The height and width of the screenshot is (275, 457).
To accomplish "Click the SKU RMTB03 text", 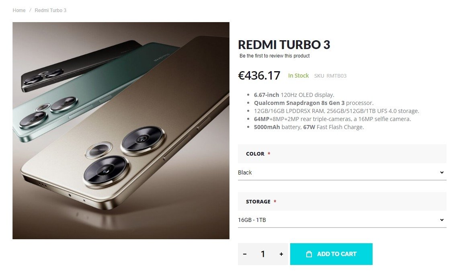I will pos(330,76).
